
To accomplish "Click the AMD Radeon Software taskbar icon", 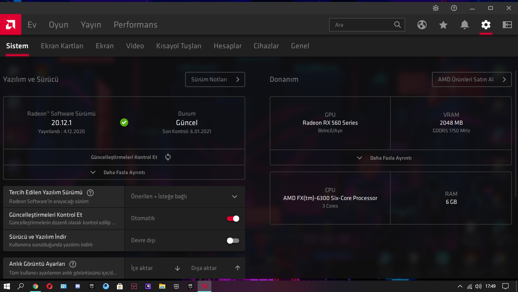I will pos(205,286).
